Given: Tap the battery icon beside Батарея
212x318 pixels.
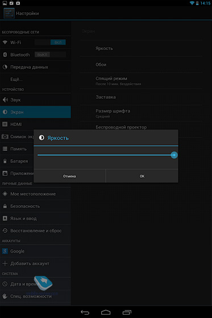Looking at the screenshot, I should pos(5,161).
